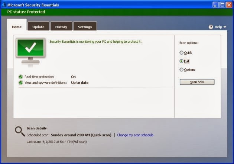Open the Settings tab
Image resolution: width=234 pixels, height=164 pixels.
(x=85, y=26)
